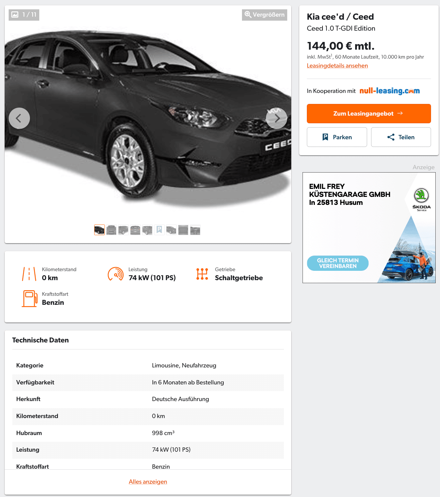Screen dimensions: 440x497
Task: Share the listing via Teilen
Action: coord(401,137)
